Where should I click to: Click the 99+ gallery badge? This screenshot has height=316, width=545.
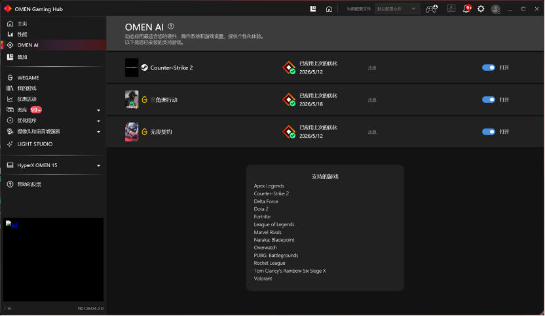point(36,110)
